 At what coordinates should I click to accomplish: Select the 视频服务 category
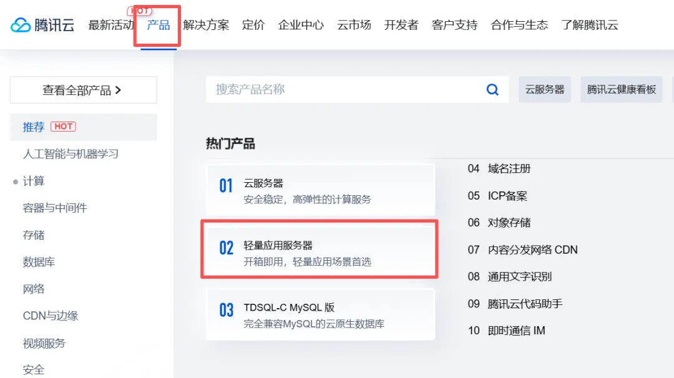(x=44, y=343)
